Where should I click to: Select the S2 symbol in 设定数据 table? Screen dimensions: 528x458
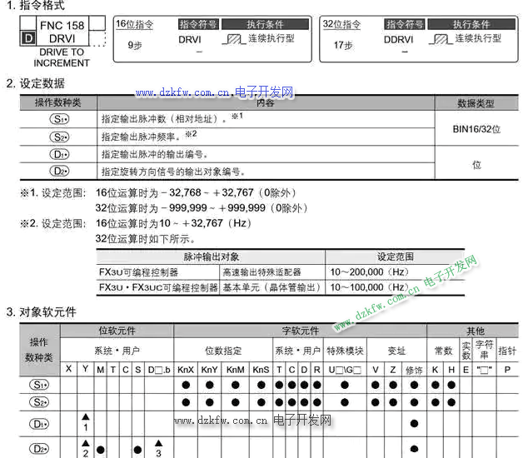(x=59, y=136)
